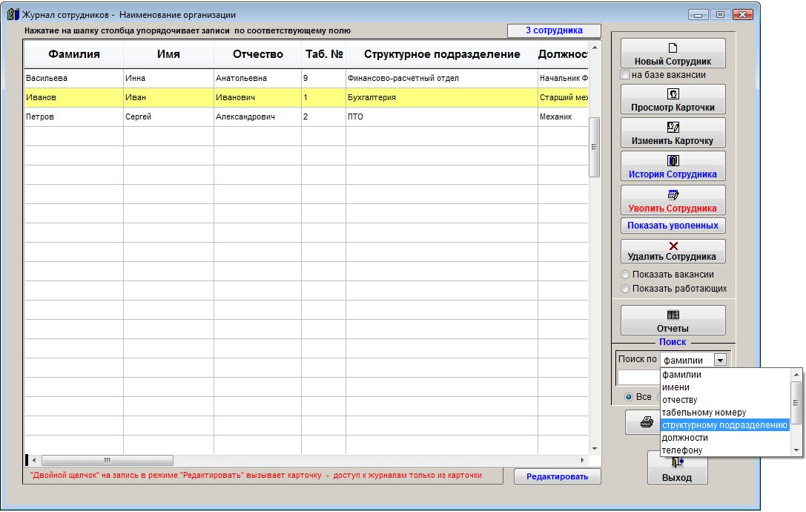Open Reports via the table icon
Viewport: 806px width, 512px height.
click(x=673, y=315)
